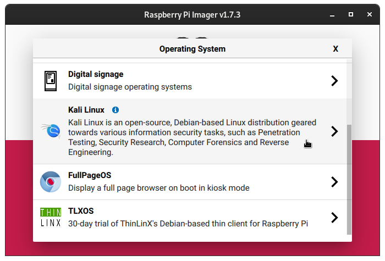This screenshot has width=385, height=261.
Task: Click the kiosk mode description text
Action: pos(159,188)
